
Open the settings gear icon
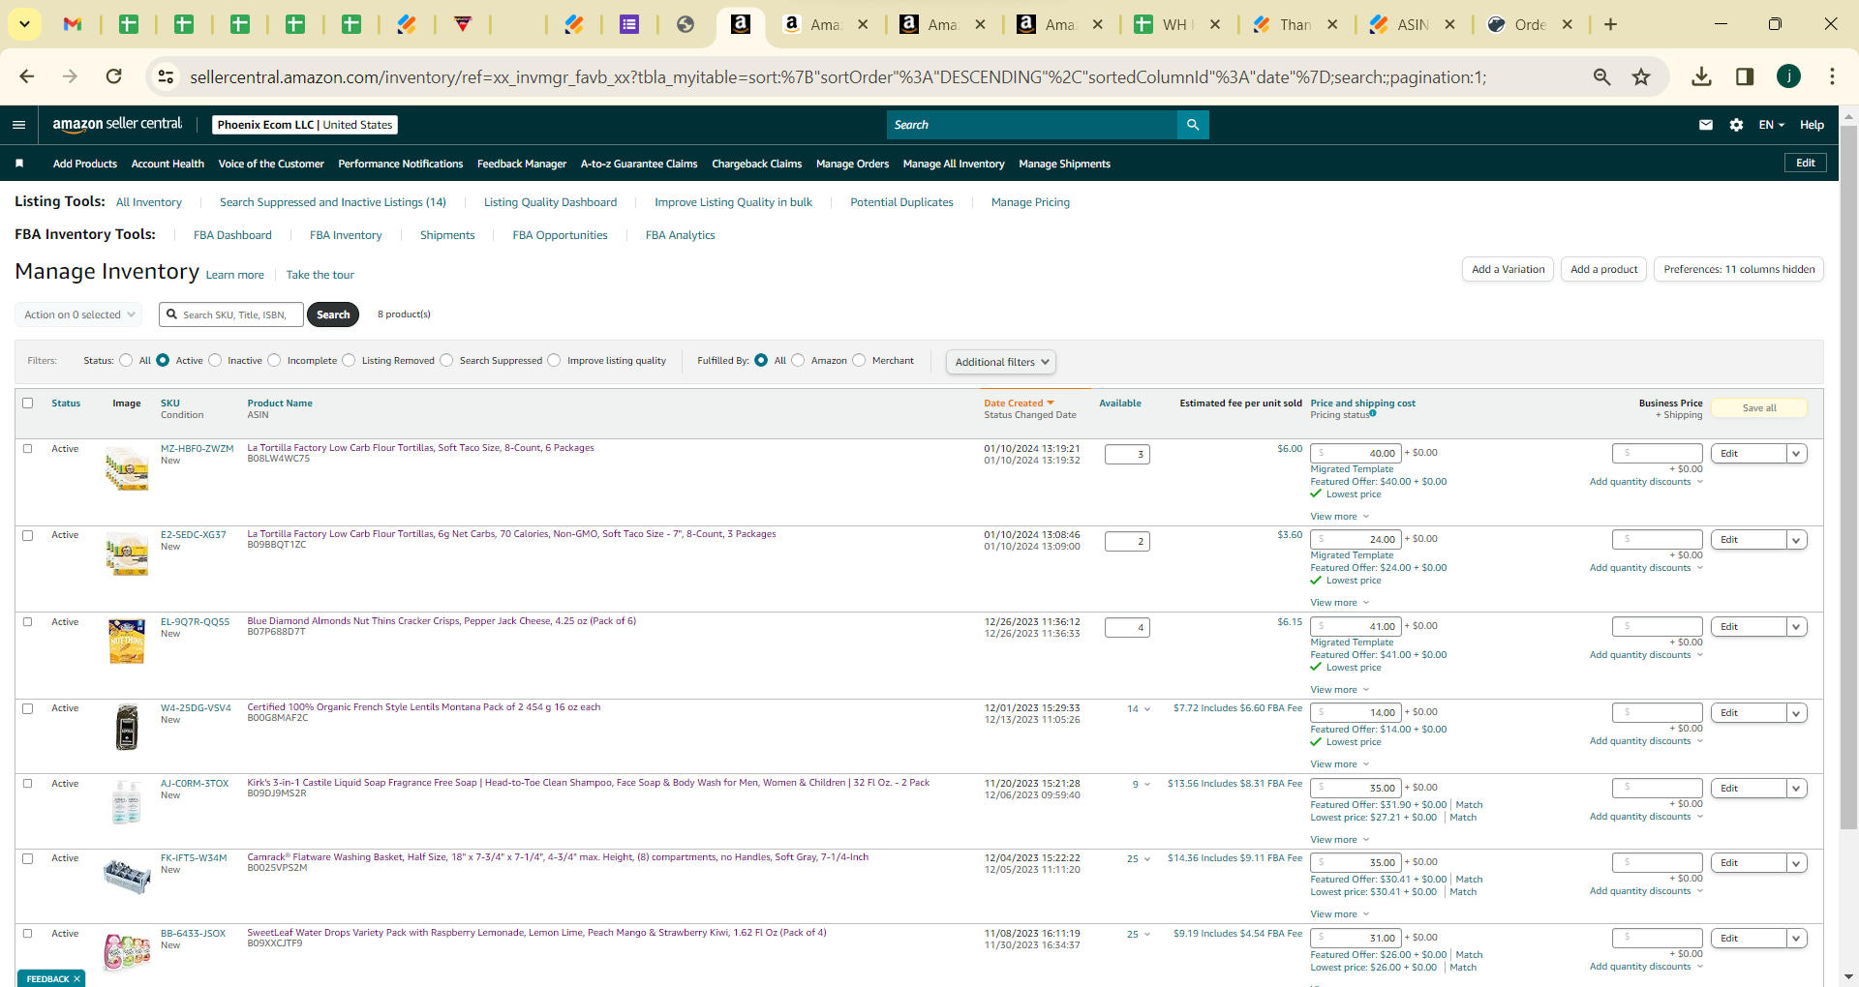[1736, 125]
